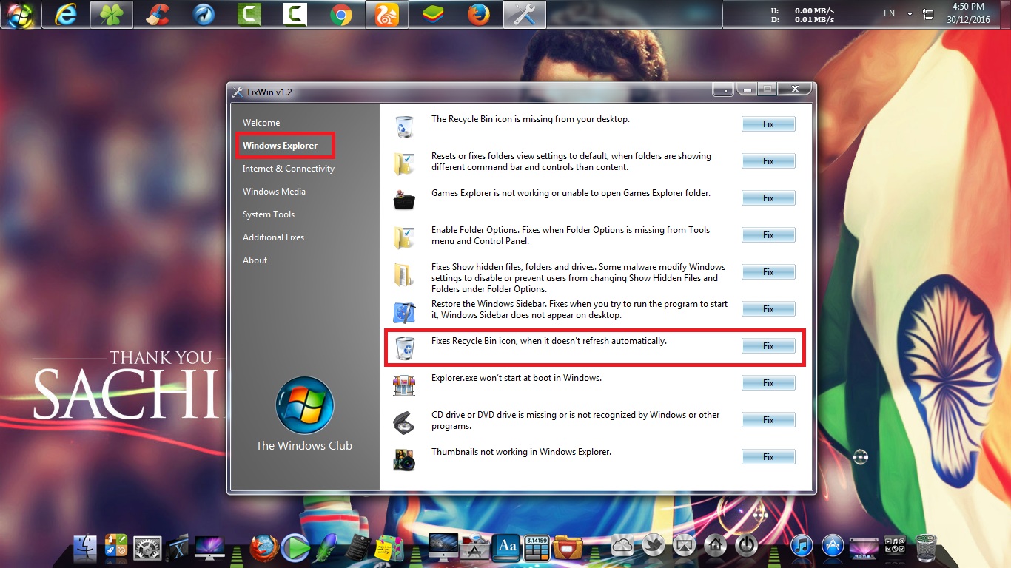
Task: Open the Calculator 3.14159 icon in dock
Action: pyautogui.click(x=537, y=547)
